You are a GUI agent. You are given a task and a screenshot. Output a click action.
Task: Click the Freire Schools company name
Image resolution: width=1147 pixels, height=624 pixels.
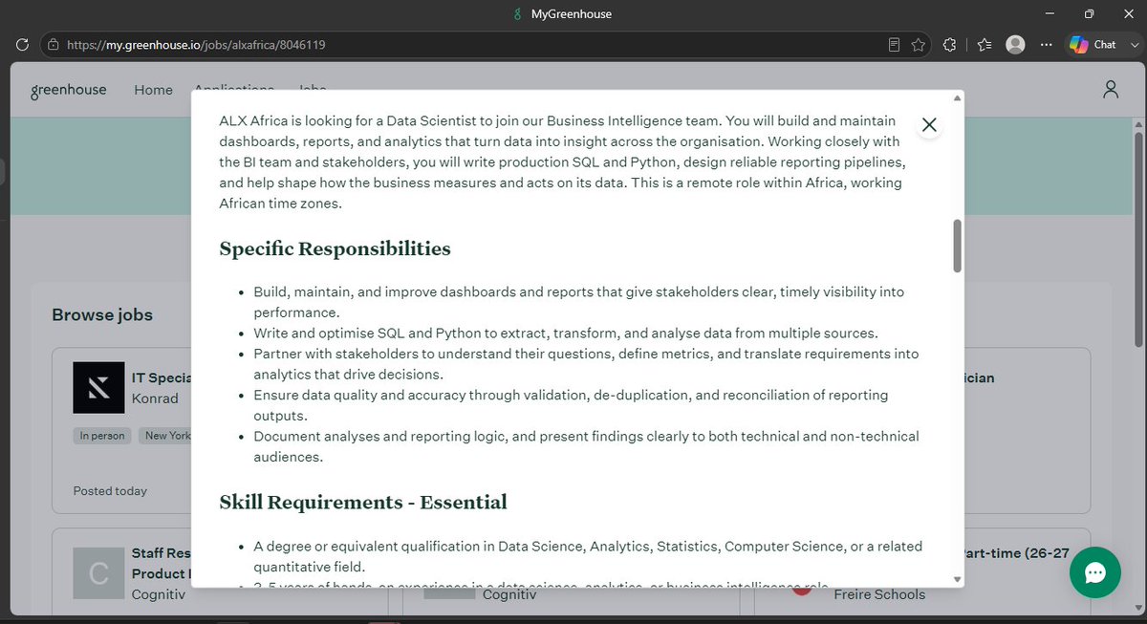[x=879, y=594]
